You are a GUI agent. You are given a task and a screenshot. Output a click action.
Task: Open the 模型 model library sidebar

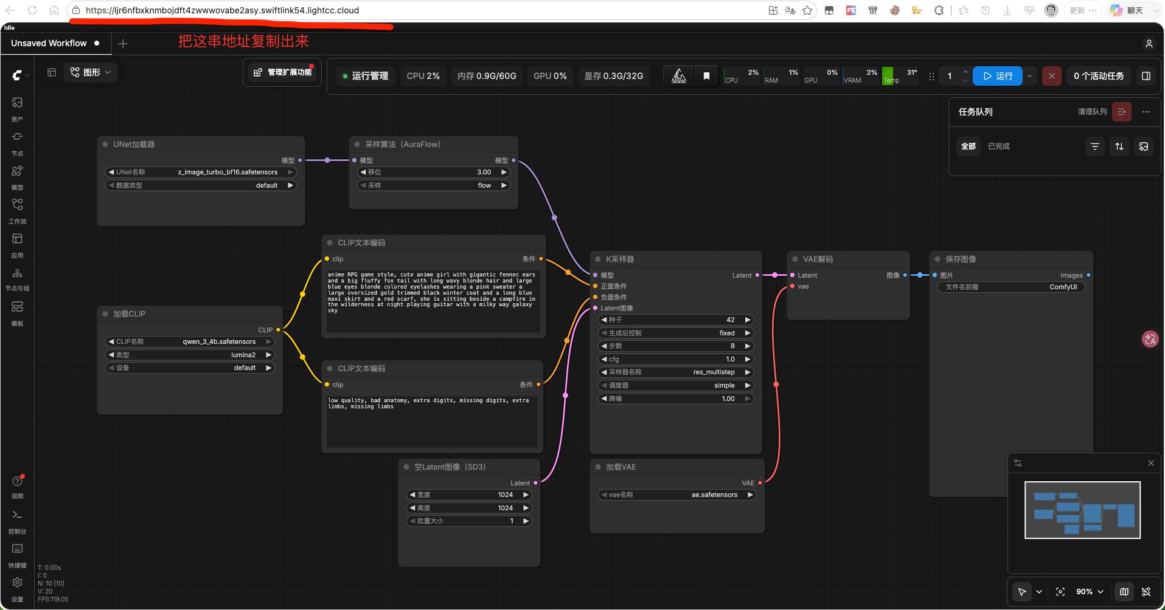pos(17,177)
